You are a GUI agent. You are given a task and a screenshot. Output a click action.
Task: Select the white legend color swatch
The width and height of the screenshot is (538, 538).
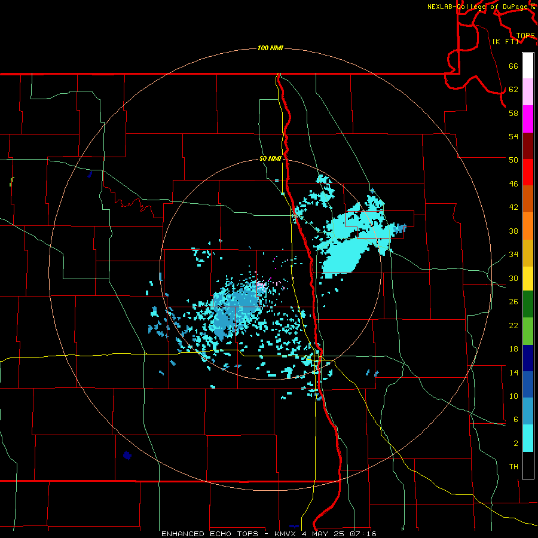pos(528,66)
